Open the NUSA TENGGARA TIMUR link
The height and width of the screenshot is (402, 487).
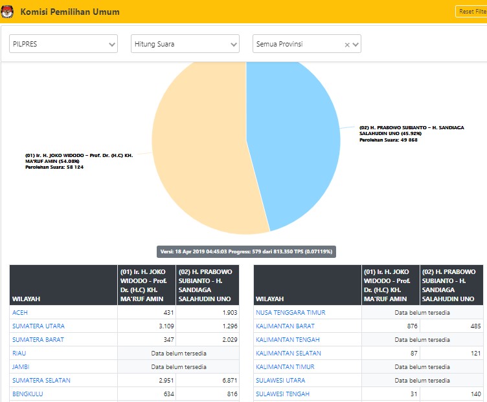coord(290,312)
